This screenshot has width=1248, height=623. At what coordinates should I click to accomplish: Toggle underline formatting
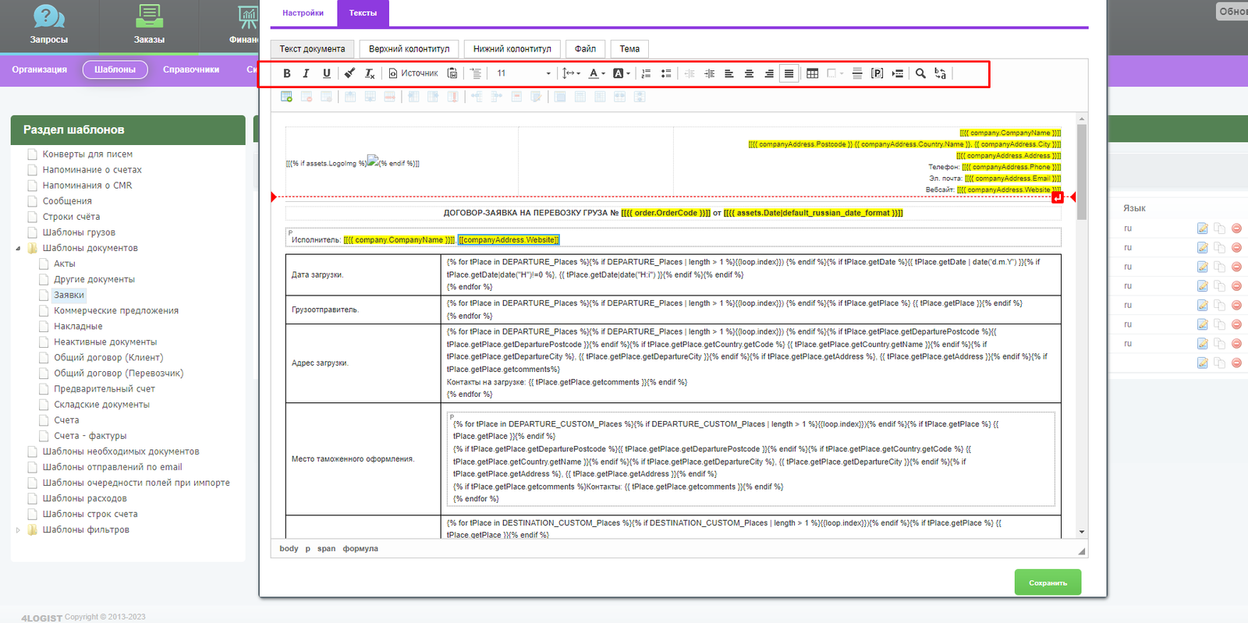326,73
